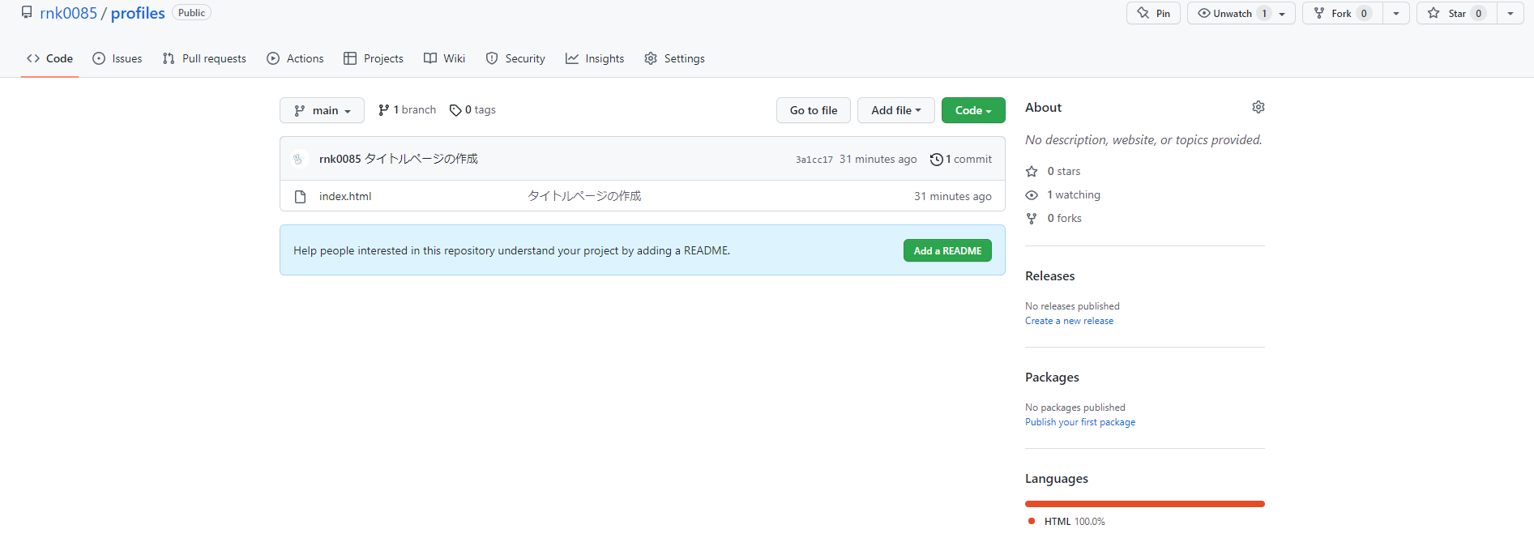Click the Star count badge showing 0
Viewport: 1534px width, 542px height.
click(x=1478, y=13)
